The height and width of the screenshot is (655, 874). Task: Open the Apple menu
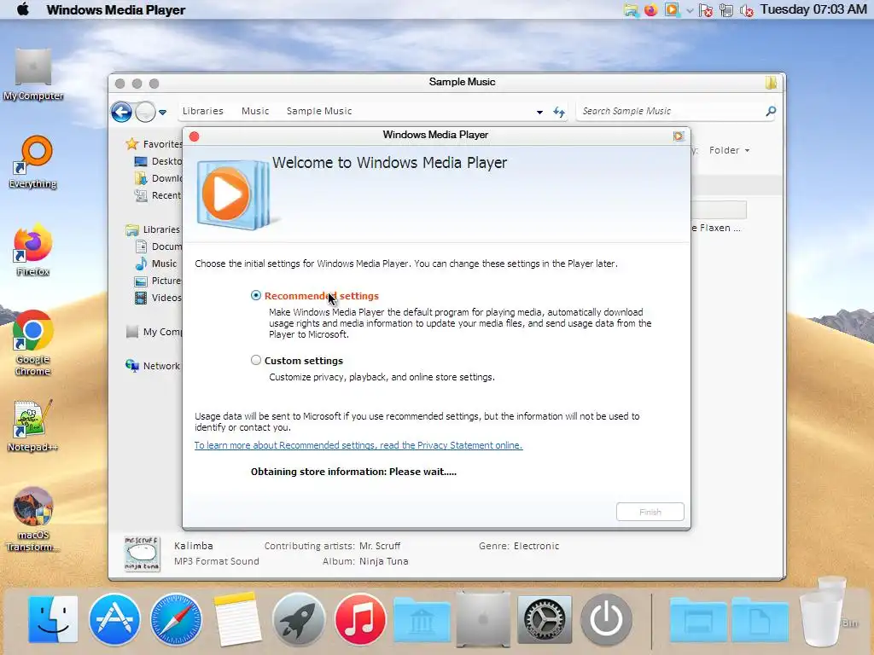[x=23, y=9]
